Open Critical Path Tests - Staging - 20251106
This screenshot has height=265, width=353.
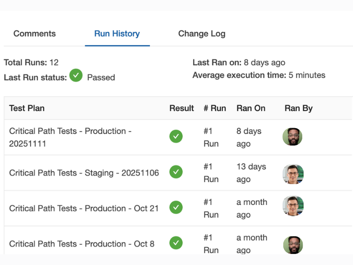tap(84, 173)
